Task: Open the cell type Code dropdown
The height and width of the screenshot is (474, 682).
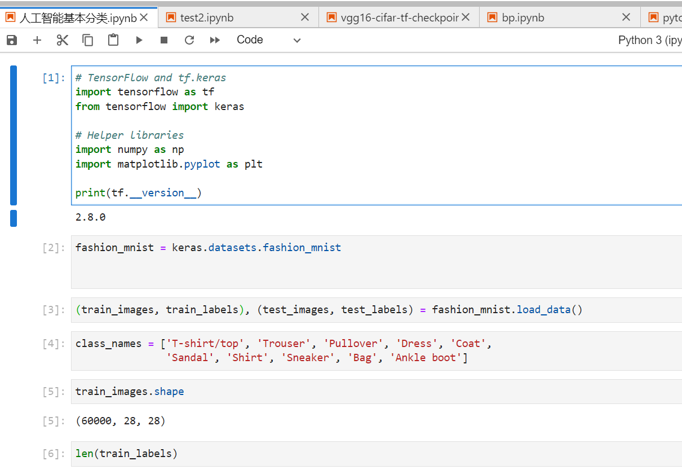Action: [269, 40]
